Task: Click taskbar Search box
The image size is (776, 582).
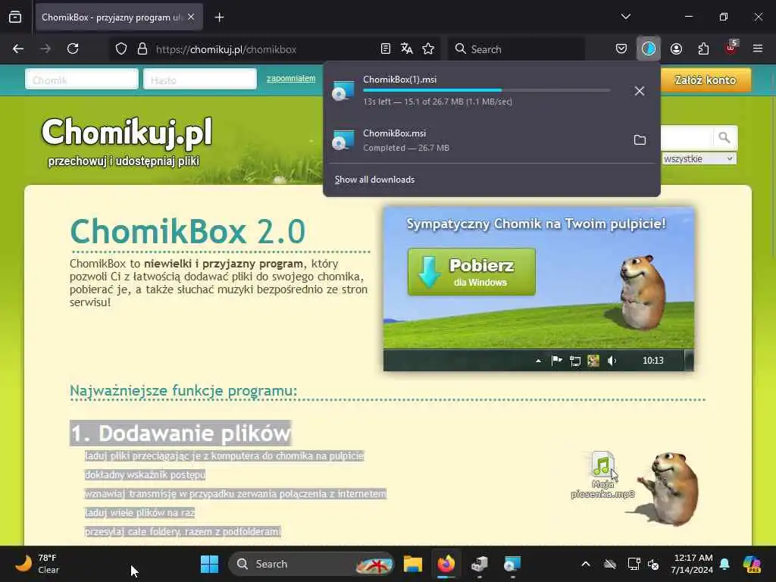Action: point(311,564)
